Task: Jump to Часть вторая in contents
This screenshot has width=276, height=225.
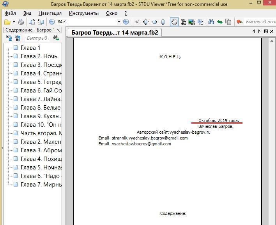Action: pyautogui.click(x=41, y=133)
